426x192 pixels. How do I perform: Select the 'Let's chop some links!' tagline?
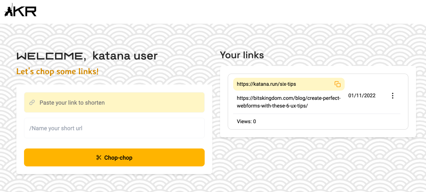58,71
